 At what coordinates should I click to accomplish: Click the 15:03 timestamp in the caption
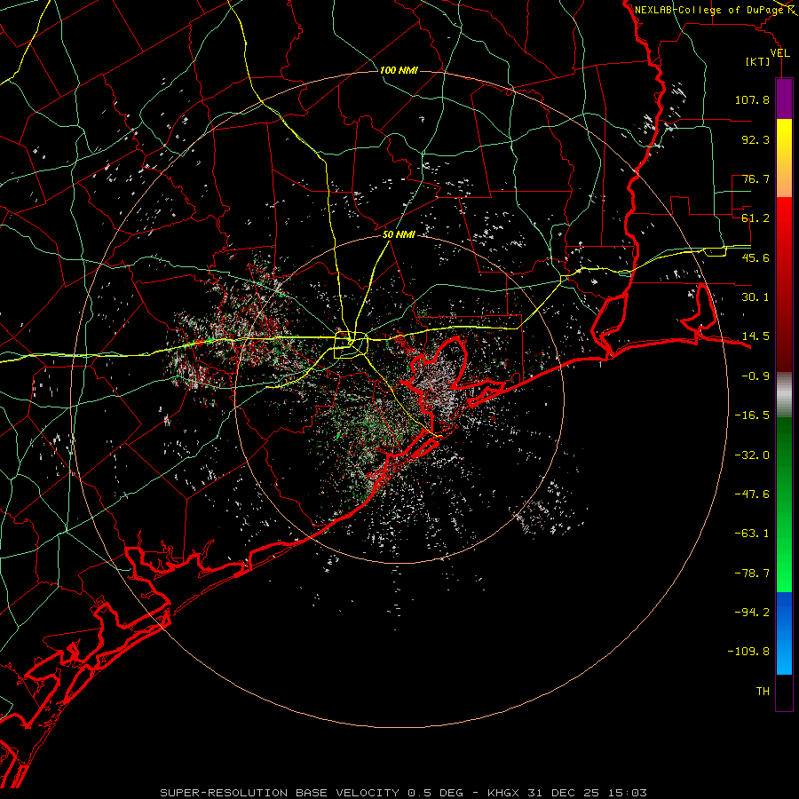pos(629,793)
